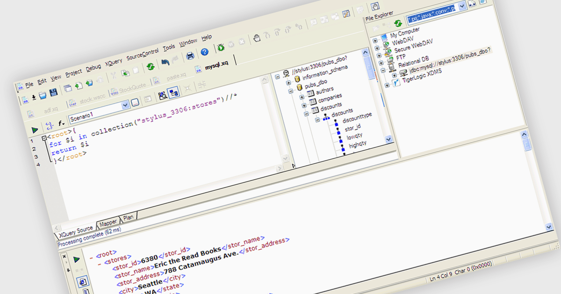The width and height of the screenshot is (561, 294).
Task: Click the Open folder toolbar icon
Action: pyautogui.click(x=43, y=95)
